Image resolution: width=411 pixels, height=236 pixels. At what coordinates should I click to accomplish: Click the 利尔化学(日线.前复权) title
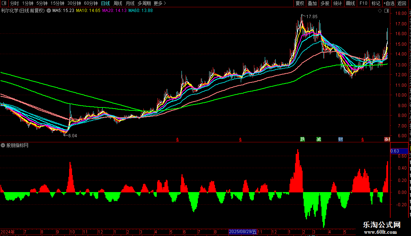[x=23, y=11]
